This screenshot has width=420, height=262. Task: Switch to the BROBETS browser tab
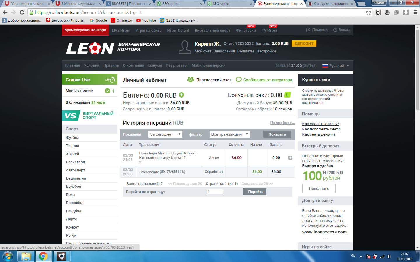click(128, 4)
